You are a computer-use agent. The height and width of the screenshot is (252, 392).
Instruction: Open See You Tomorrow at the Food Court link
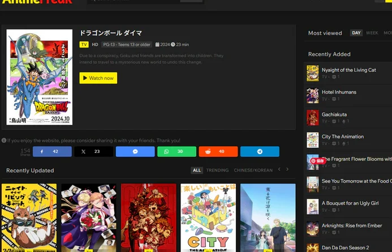point(357,181)
